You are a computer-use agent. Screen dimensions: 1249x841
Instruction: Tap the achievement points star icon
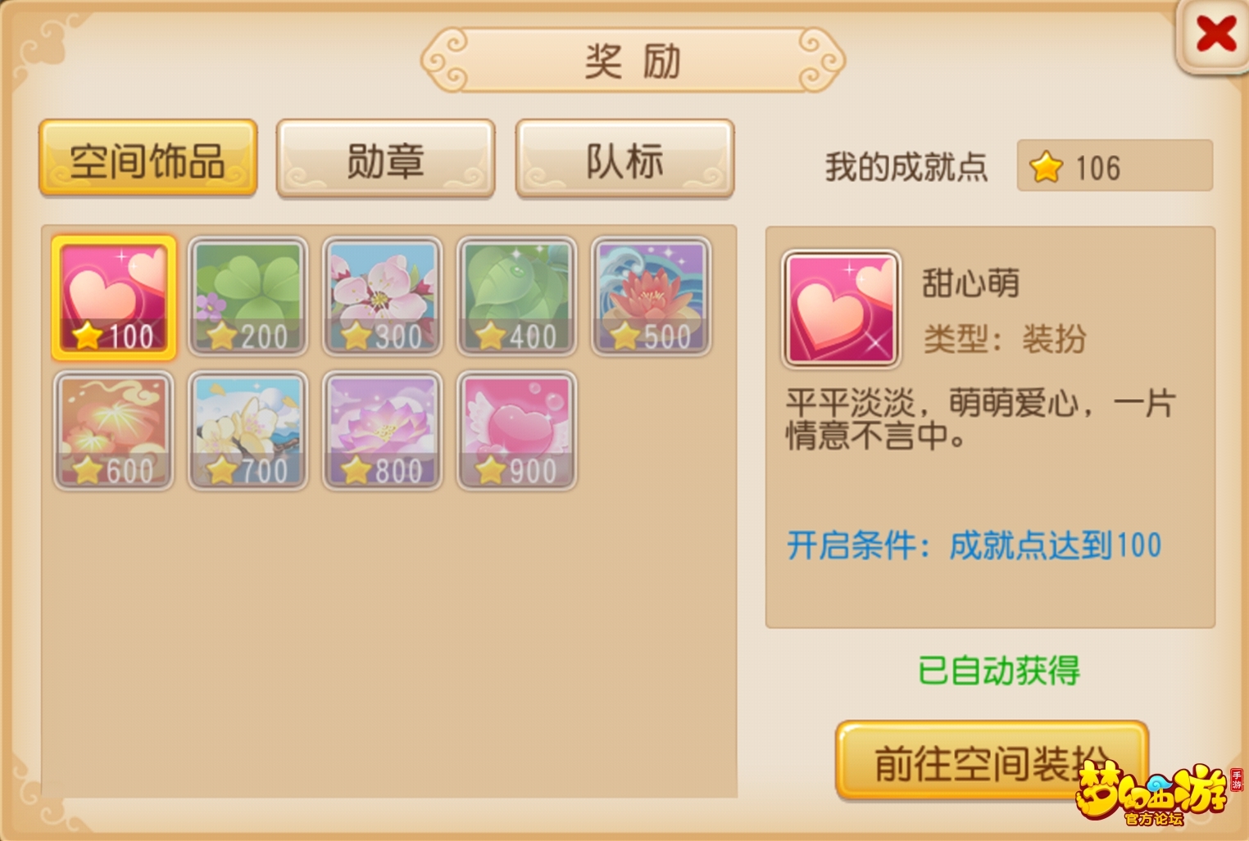point(1047,167)
